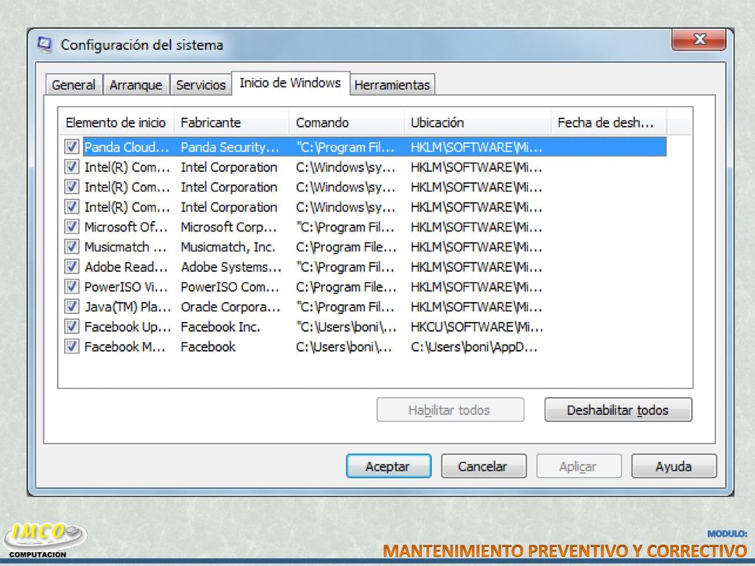Click the Fecha de desh... column header
Viewport: 755px width, 566px height.
608,123
